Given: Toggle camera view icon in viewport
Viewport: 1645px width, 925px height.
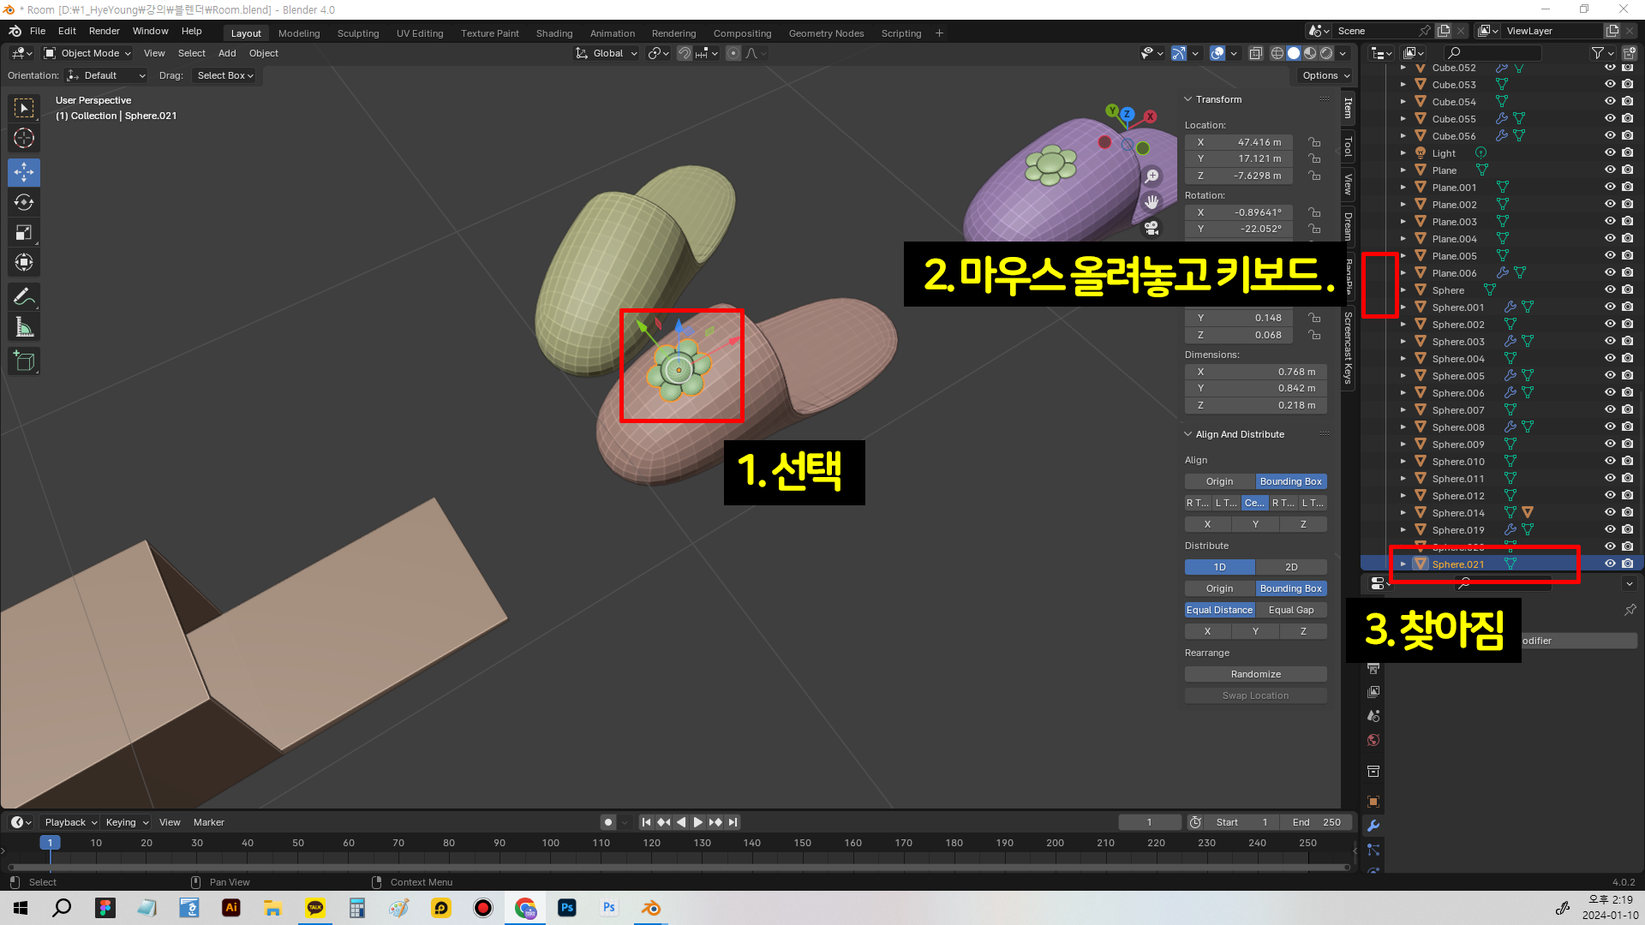Looking at the screenshot, I should coord(1152,228).
